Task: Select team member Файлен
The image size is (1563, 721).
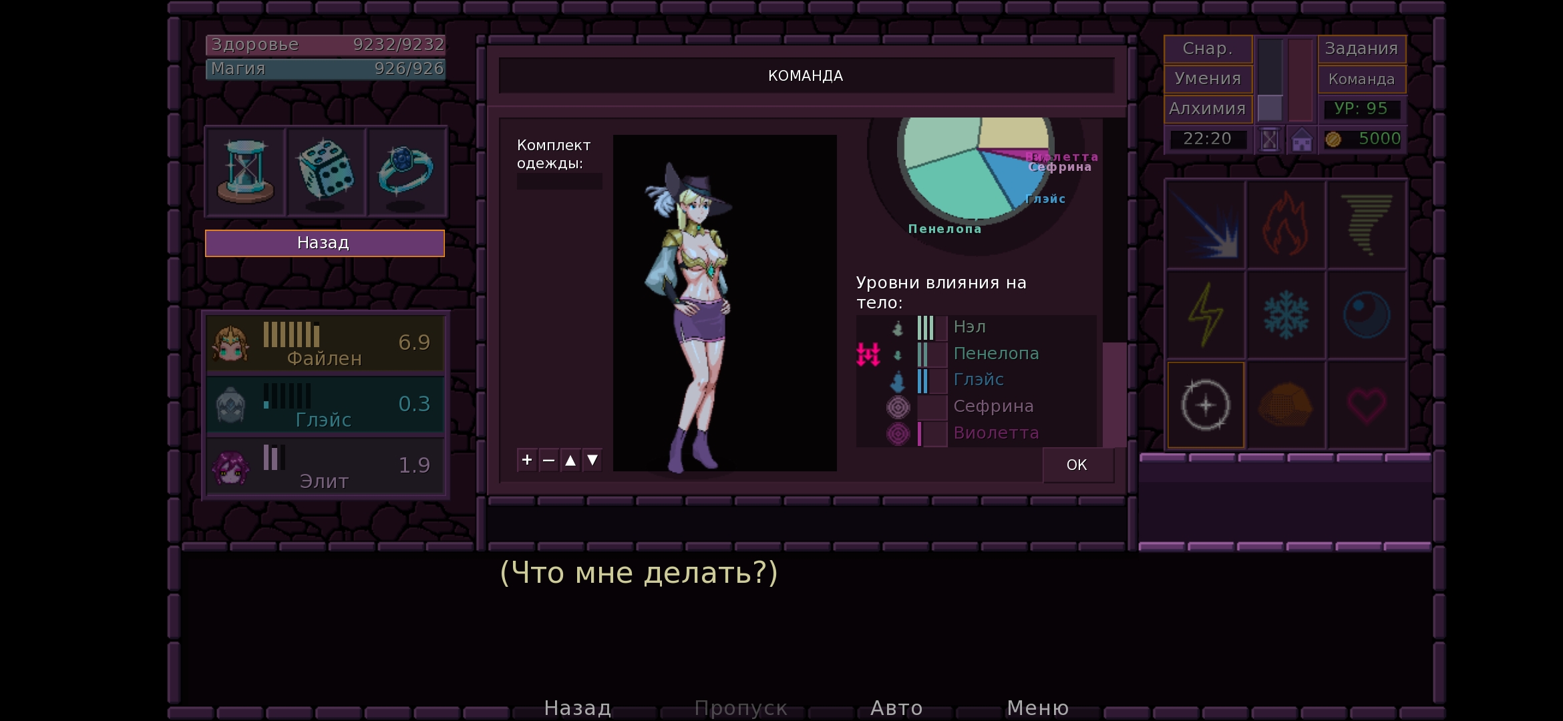Action: point(325,344)
